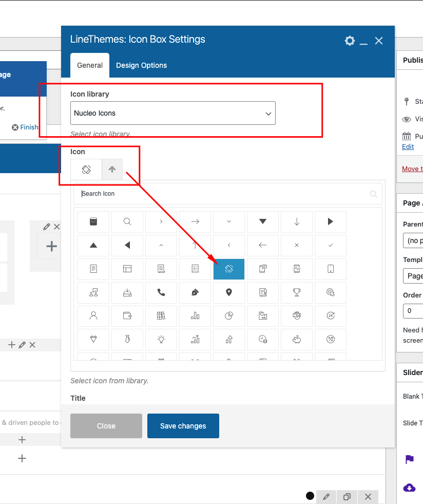423x504 pixels.
Task: Choose the thin right arrow icon
Action: pos(195,221)
